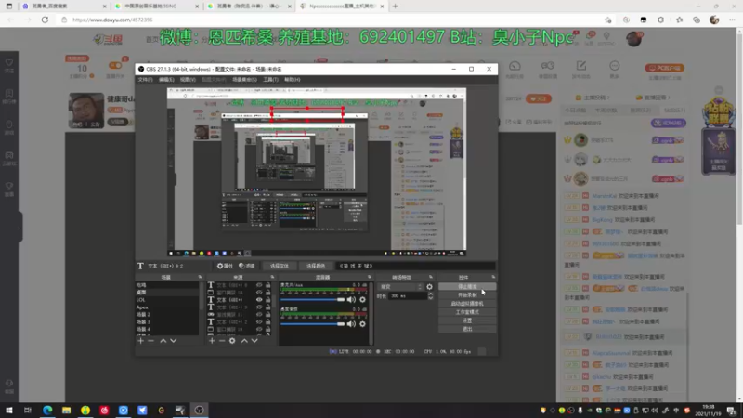Open the Edge profile avatar

pyautogui.click(x=714, y=20)
